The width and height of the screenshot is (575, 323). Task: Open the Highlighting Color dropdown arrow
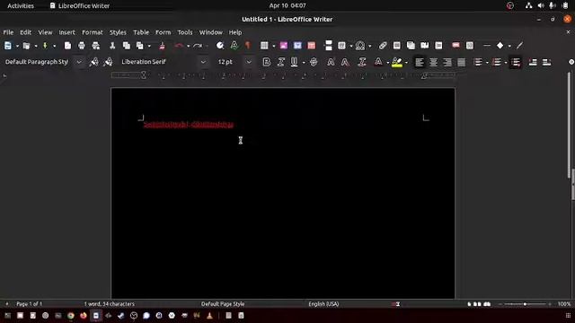pos(406,63)
